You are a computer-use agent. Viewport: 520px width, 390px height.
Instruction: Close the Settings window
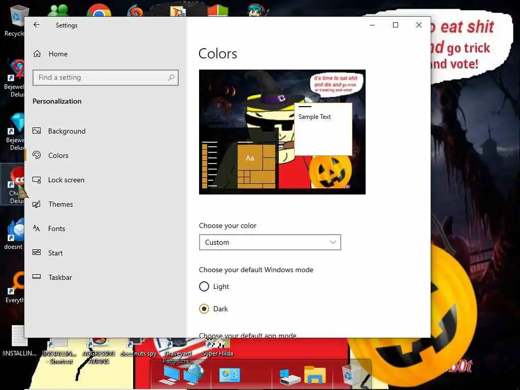(419, 25)
